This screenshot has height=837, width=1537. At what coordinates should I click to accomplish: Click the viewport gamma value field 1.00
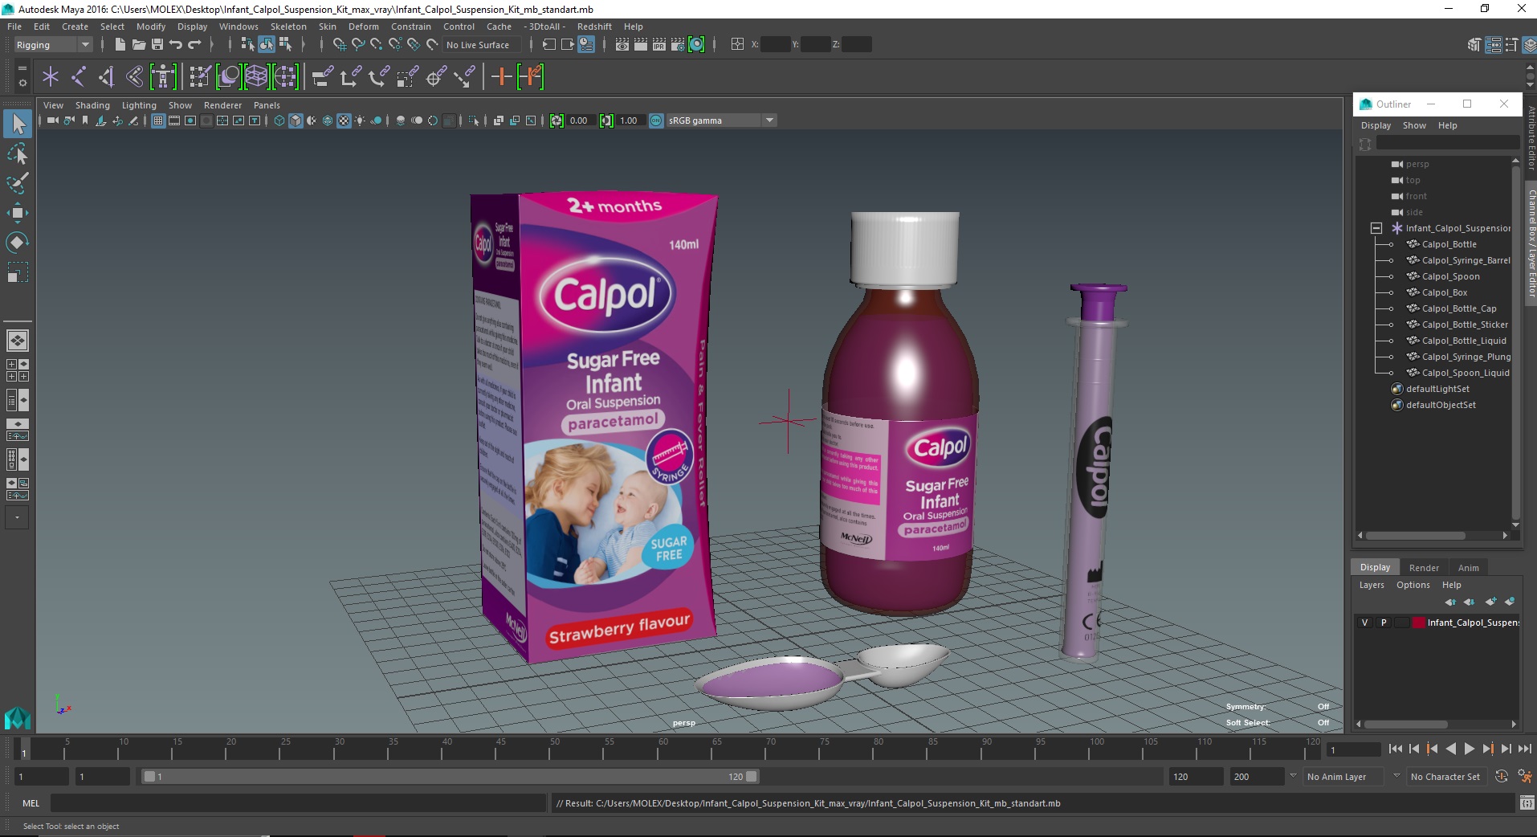630,120
